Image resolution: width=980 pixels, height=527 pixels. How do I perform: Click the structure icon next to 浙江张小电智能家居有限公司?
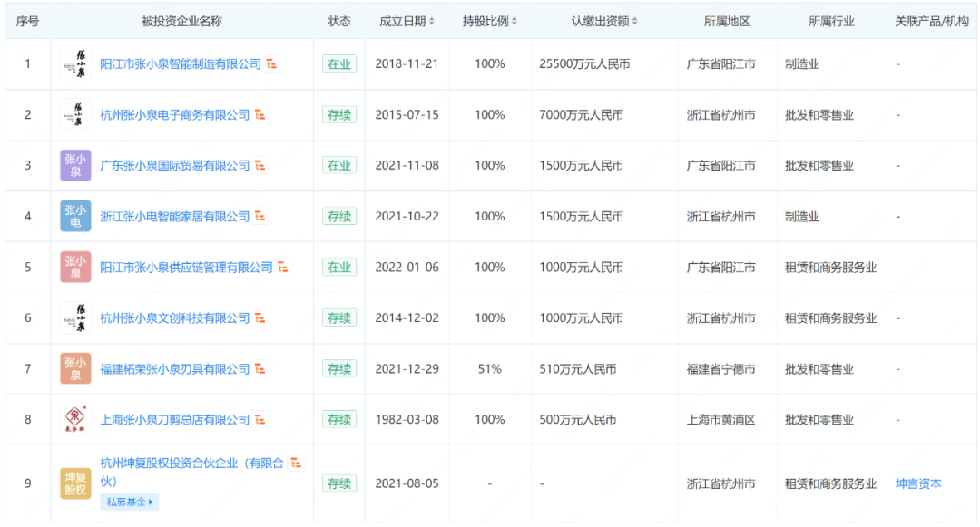[260, 217]
